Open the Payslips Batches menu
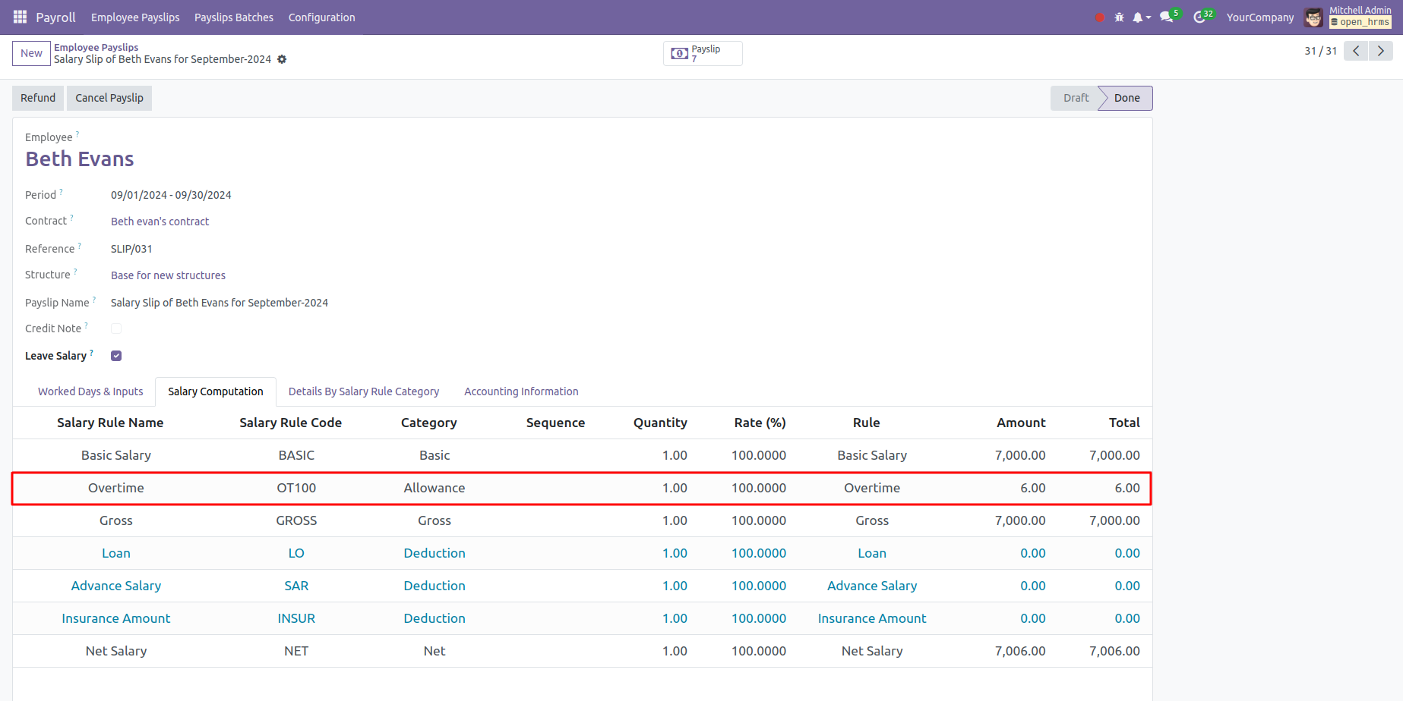Viewport: 1403px width, 701px height. [x=233, y=17]
